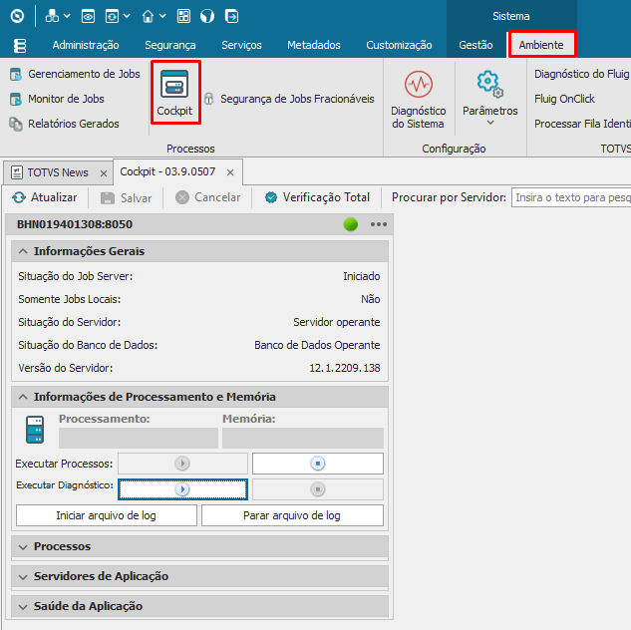Open Fluig OnClick
This screenshot has width=631, height=630.
coord(564,99)
